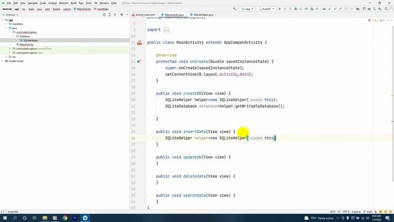Screen dimensions: 394x222
Task: Open the Windows notification center
Action: point(387,218)
